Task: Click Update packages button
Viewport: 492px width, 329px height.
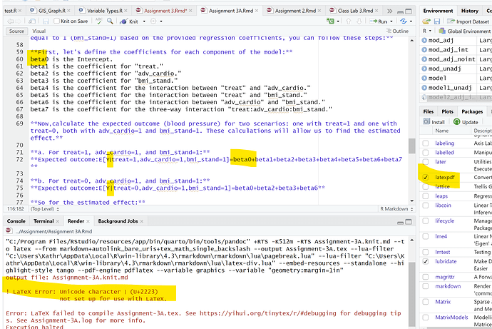Action: (x=466, y=122)
